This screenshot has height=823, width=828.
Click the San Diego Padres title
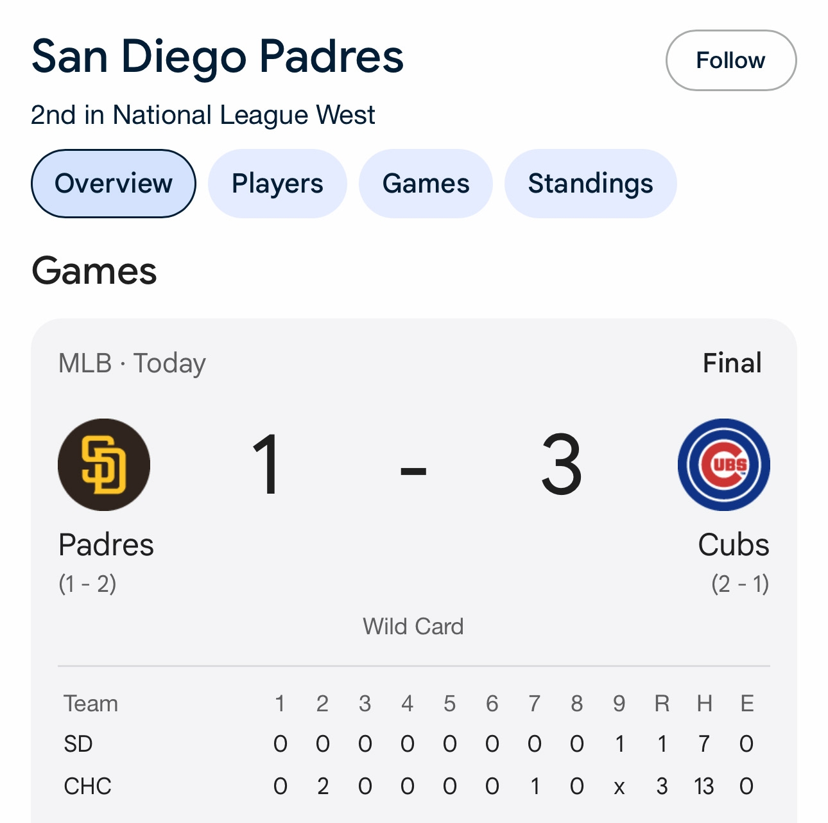click(x=218, y=56)
